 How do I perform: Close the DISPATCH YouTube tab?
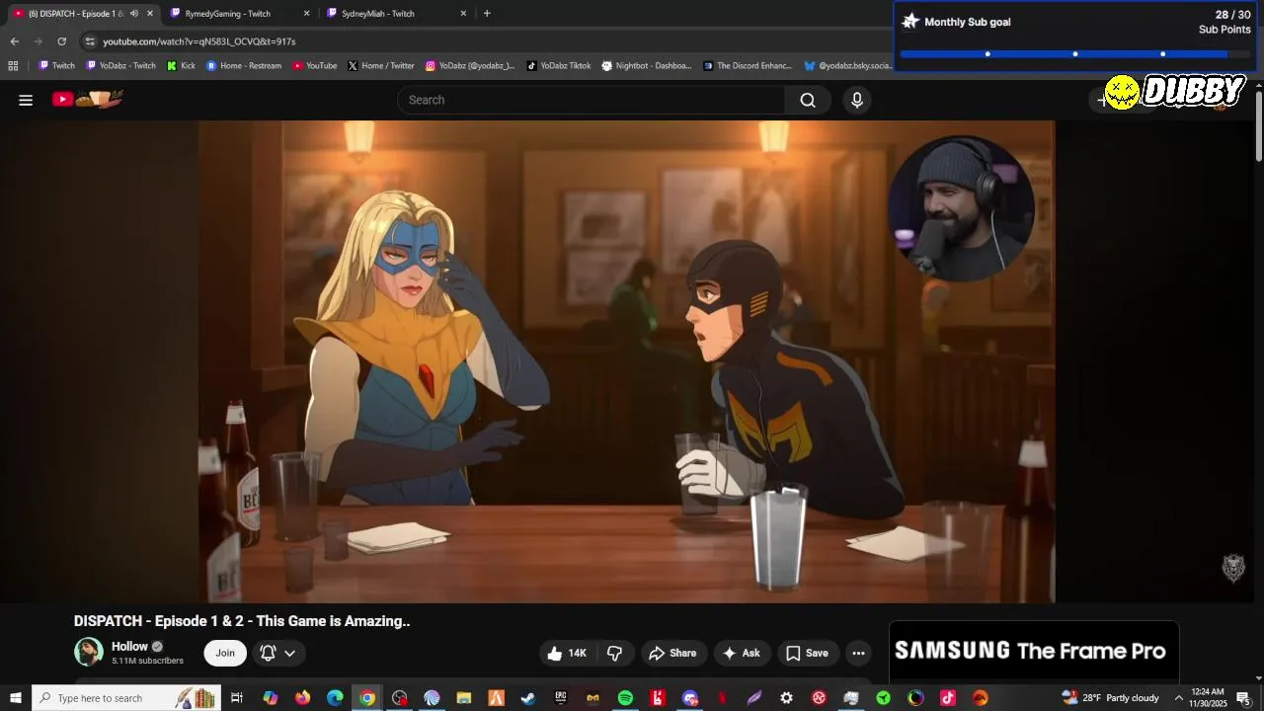point(150,14)
